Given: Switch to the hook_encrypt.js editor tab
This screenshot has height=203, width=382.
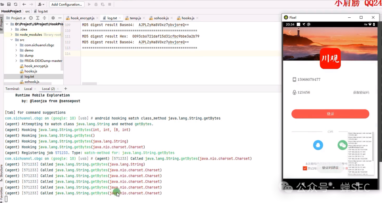Looking at the screenshot, I should pos(82,18).
